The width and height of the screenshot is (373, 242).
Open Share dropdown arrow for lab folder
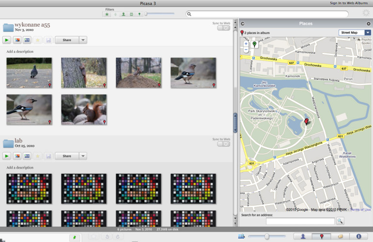[x=83, y=156]
